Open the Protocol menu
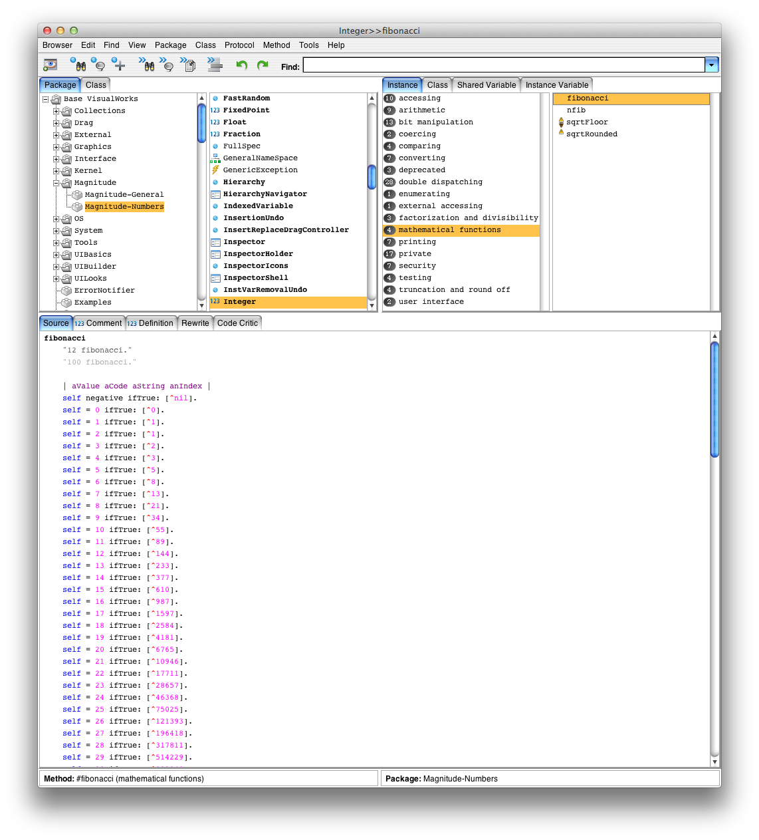The width and height of the screenshot is (759, 840). (x=239, y=45)
